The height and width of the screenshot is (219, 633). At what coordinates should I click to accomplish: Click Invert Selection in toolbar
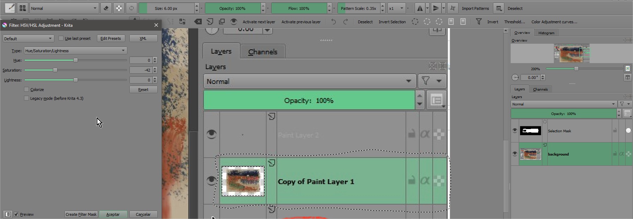(392, 22)
